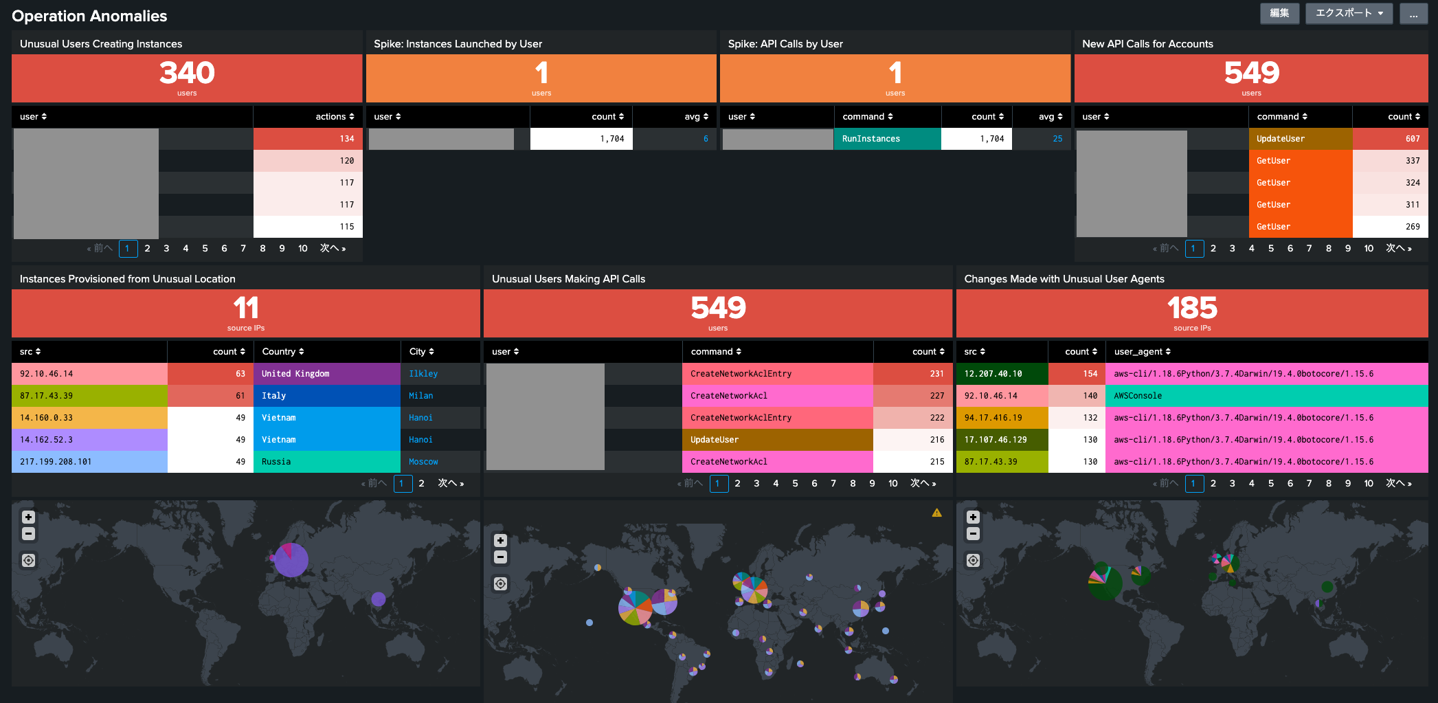Sort user agents table by user_agent column
This screenshot has height=703, width=1438.
click(x=1142, y=352)
